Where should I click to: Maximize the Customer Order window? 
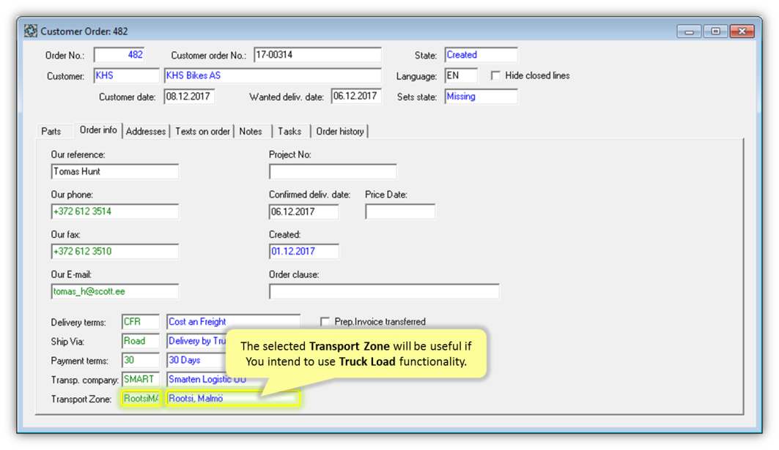715,31
